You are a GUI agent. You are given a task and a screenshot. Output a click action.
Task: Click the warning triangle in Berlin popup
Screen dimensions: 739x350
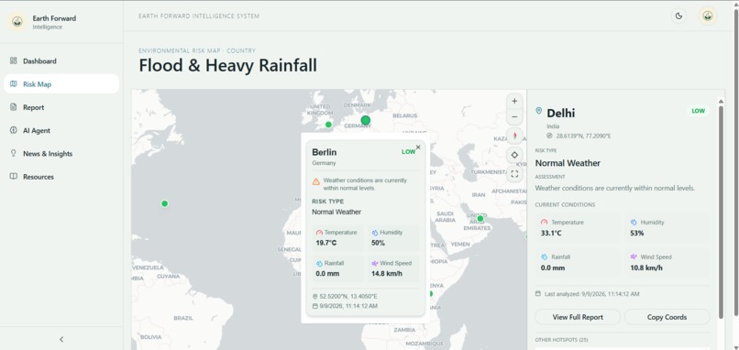click(315, 181)
